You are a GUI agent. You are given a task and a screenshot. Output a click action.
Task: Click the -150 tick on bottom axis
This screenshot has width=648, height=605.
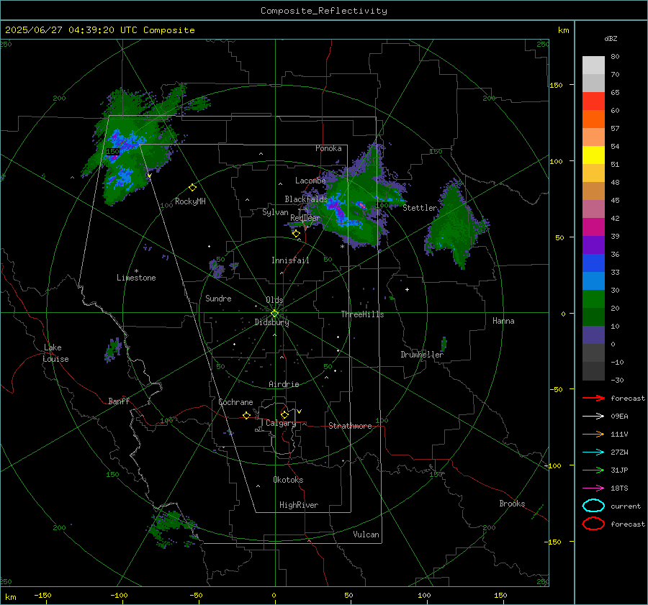pyautogui.click(x=42, y=596)
